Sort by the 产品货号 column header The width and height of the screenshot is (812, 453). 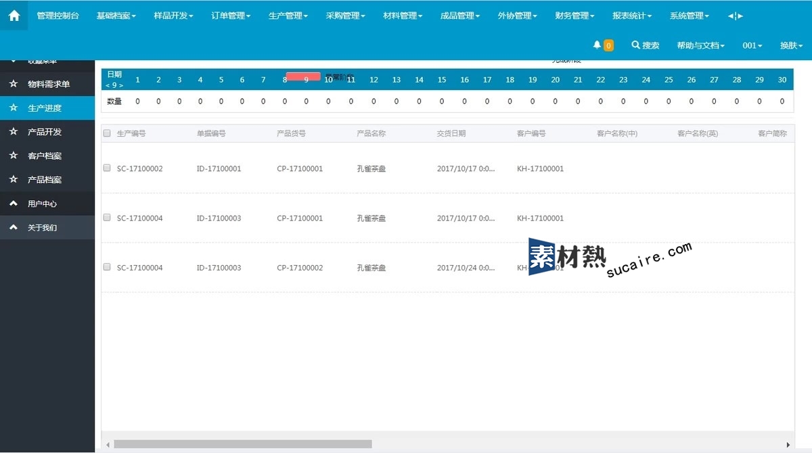pyautogui.click(x=292, y=133)
